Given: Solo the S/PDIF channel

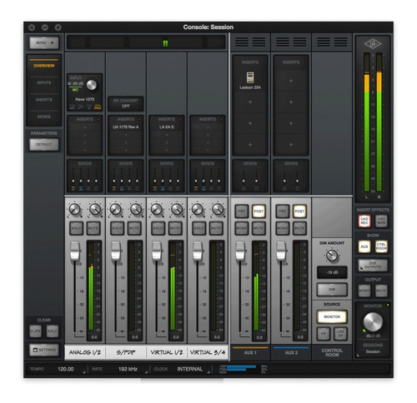Looking at the screenshot, I should click(117, 228).
